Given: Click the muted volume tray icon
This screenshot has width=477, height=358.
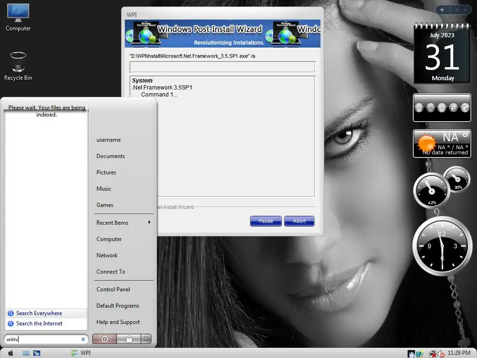Looking at the screenshot, I should click(x=441, y=354).
